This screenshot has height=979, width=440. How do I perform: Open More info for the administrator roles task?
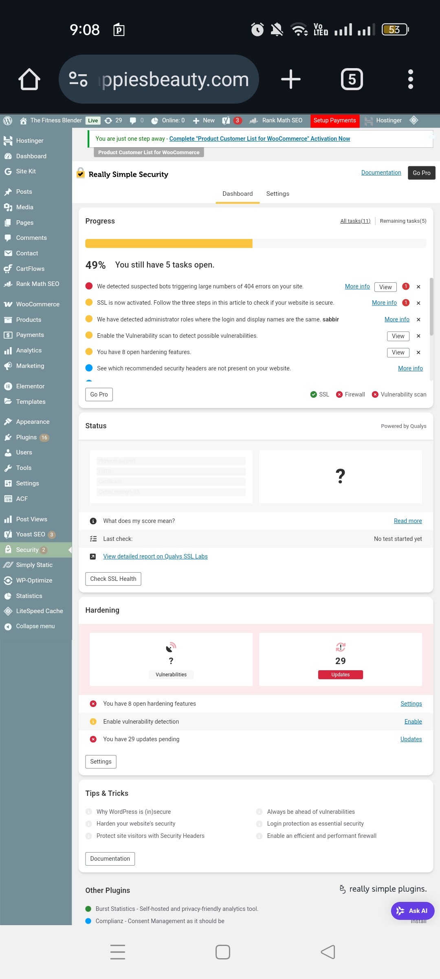point(397,319)
